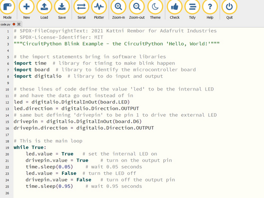Click 'led.value = False' statement
This screenshot has height=198, width=264.
pyautogui.click(x=51, y=173)
